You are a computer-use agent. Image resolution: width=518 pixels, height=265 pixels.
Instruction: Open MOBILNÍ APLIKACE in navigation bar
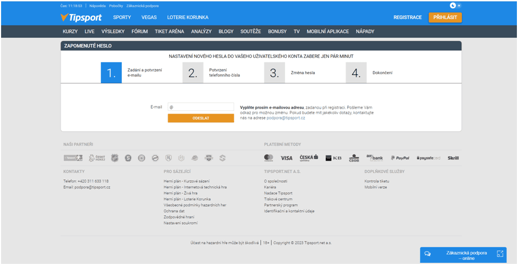pyautogui.click(x=328, y=32)
